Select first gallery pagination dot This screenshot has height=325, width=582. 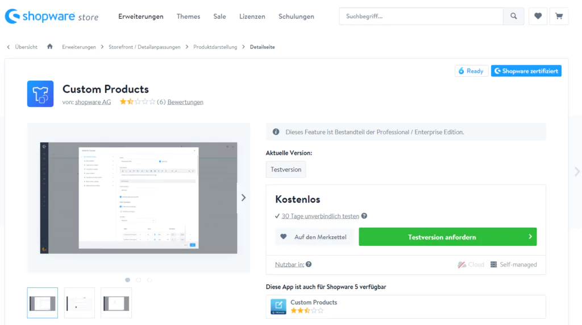(128, 279)
